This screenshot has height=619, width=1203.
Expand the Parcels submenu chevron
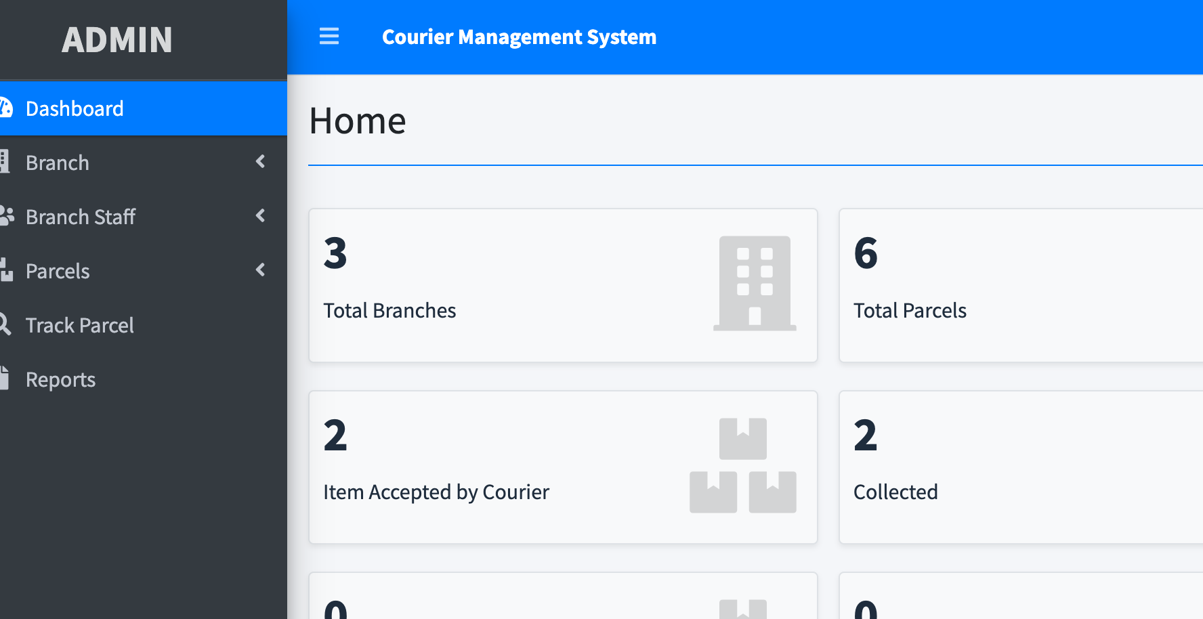coord(260,270)
